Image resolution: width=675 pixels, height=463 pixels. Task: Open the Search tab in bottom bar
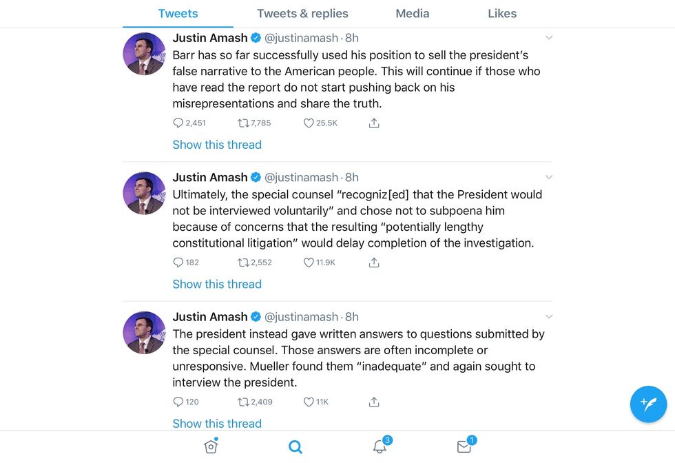click(x=295, y=447)
